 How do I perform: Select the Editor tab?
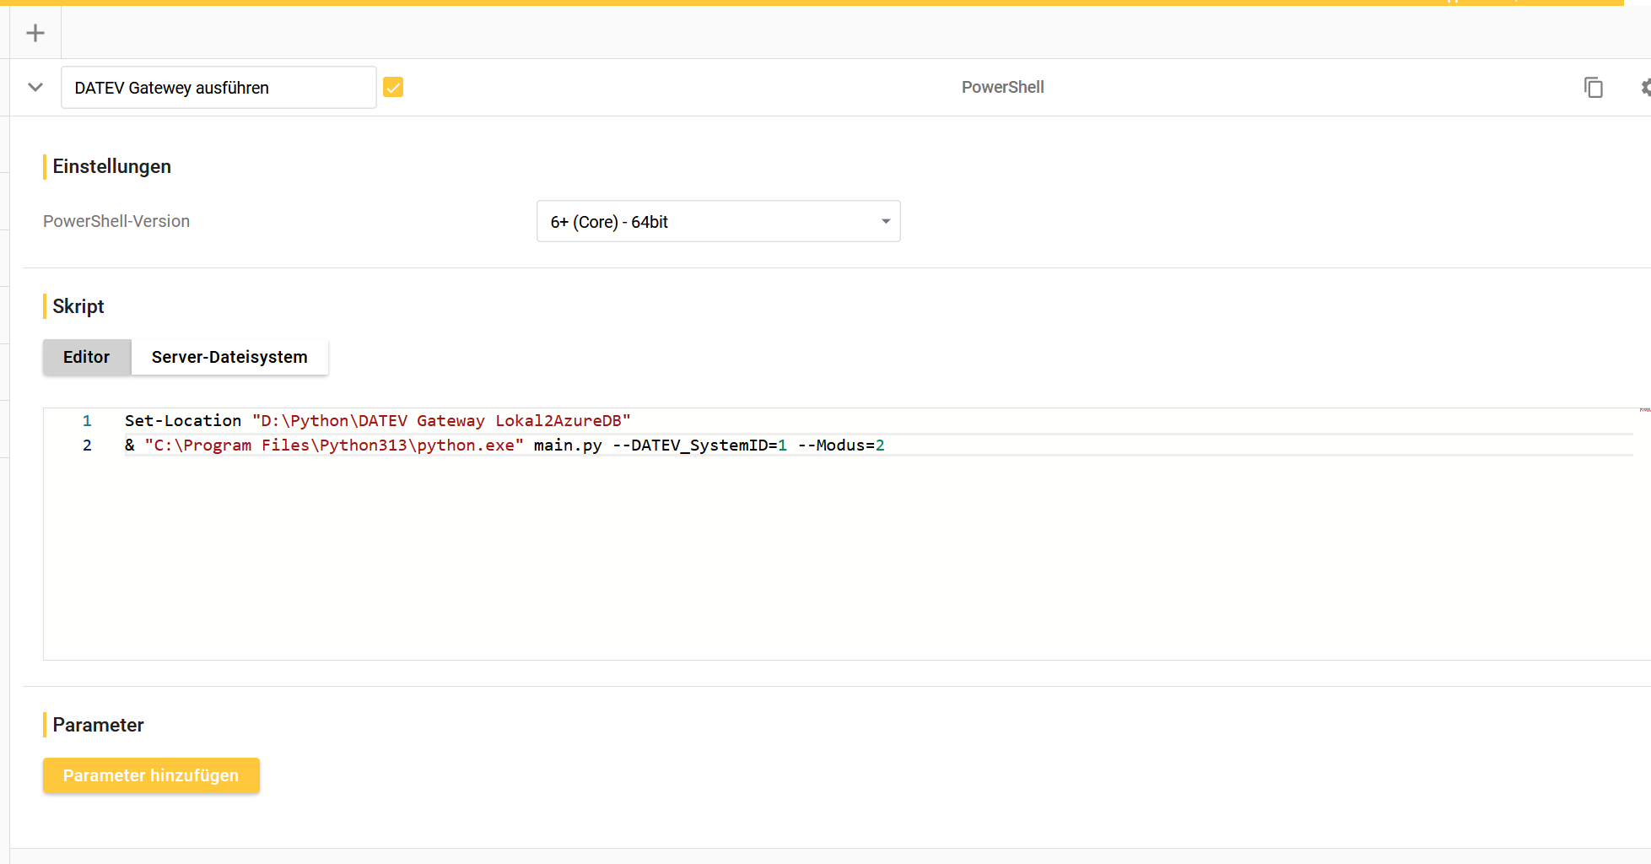pos(87,357)
